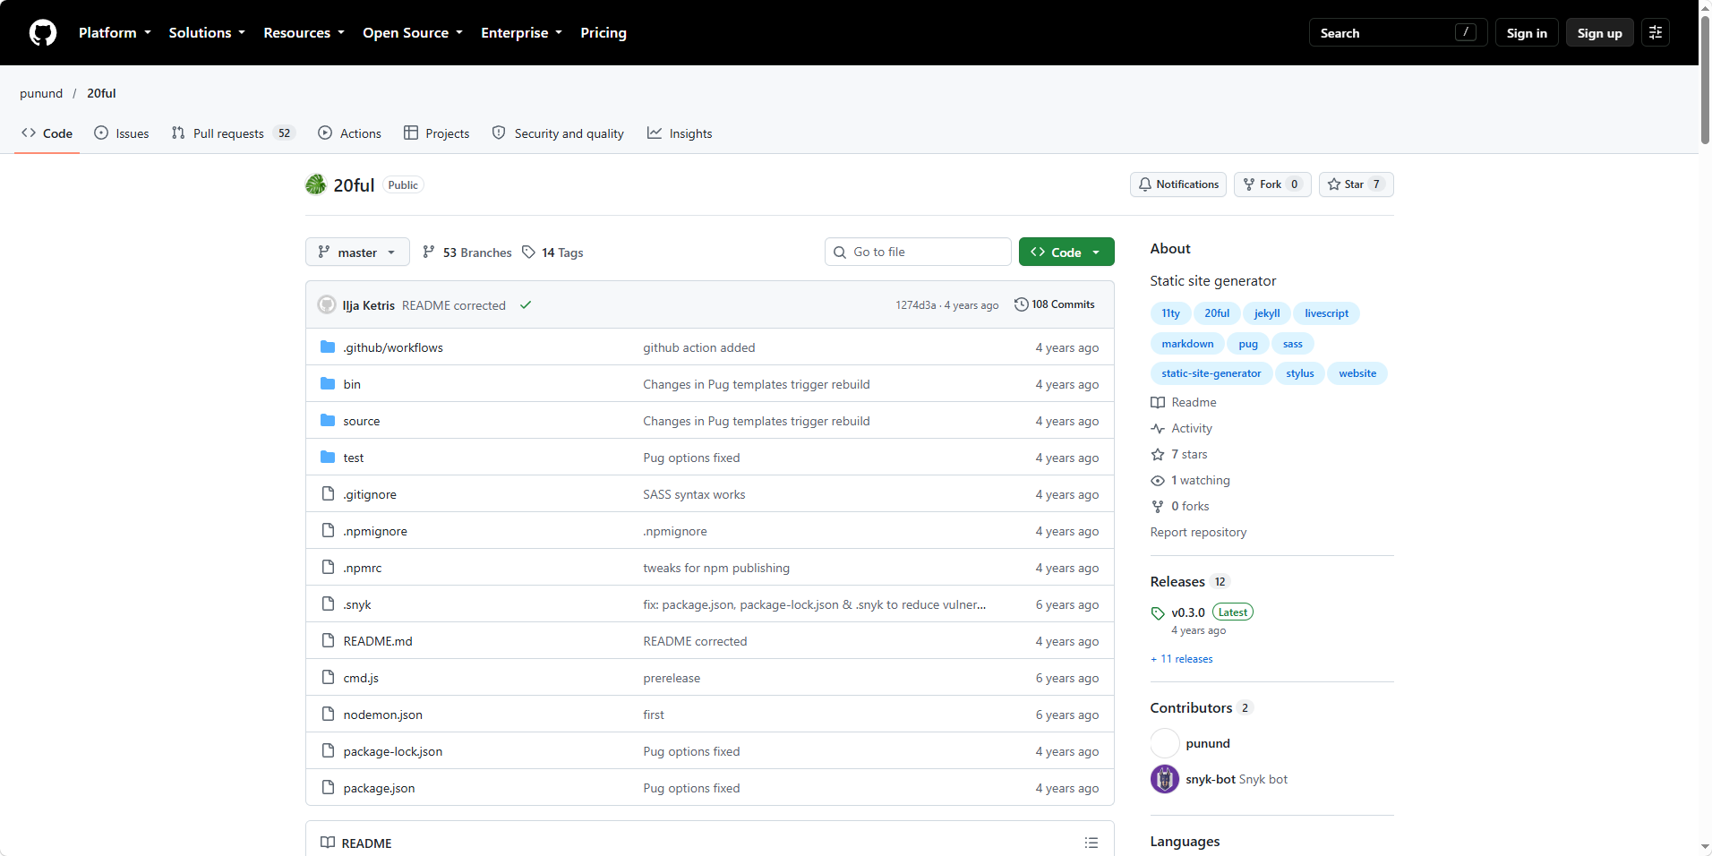
Task: Open the 108 Commits history icon
Action: click(x=1021, y=304)
